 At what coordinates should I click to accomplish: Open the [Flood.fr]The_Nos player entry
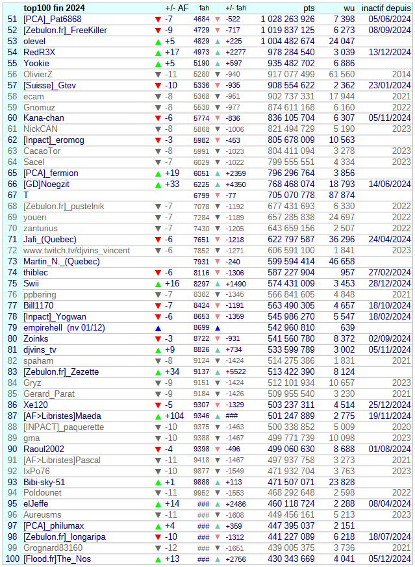coord(57,559)
